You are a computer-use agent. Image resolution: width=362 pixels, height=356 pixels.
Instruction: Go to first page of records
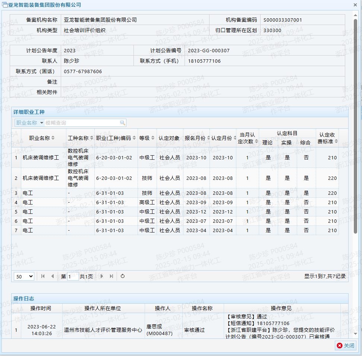click(43, 276)
